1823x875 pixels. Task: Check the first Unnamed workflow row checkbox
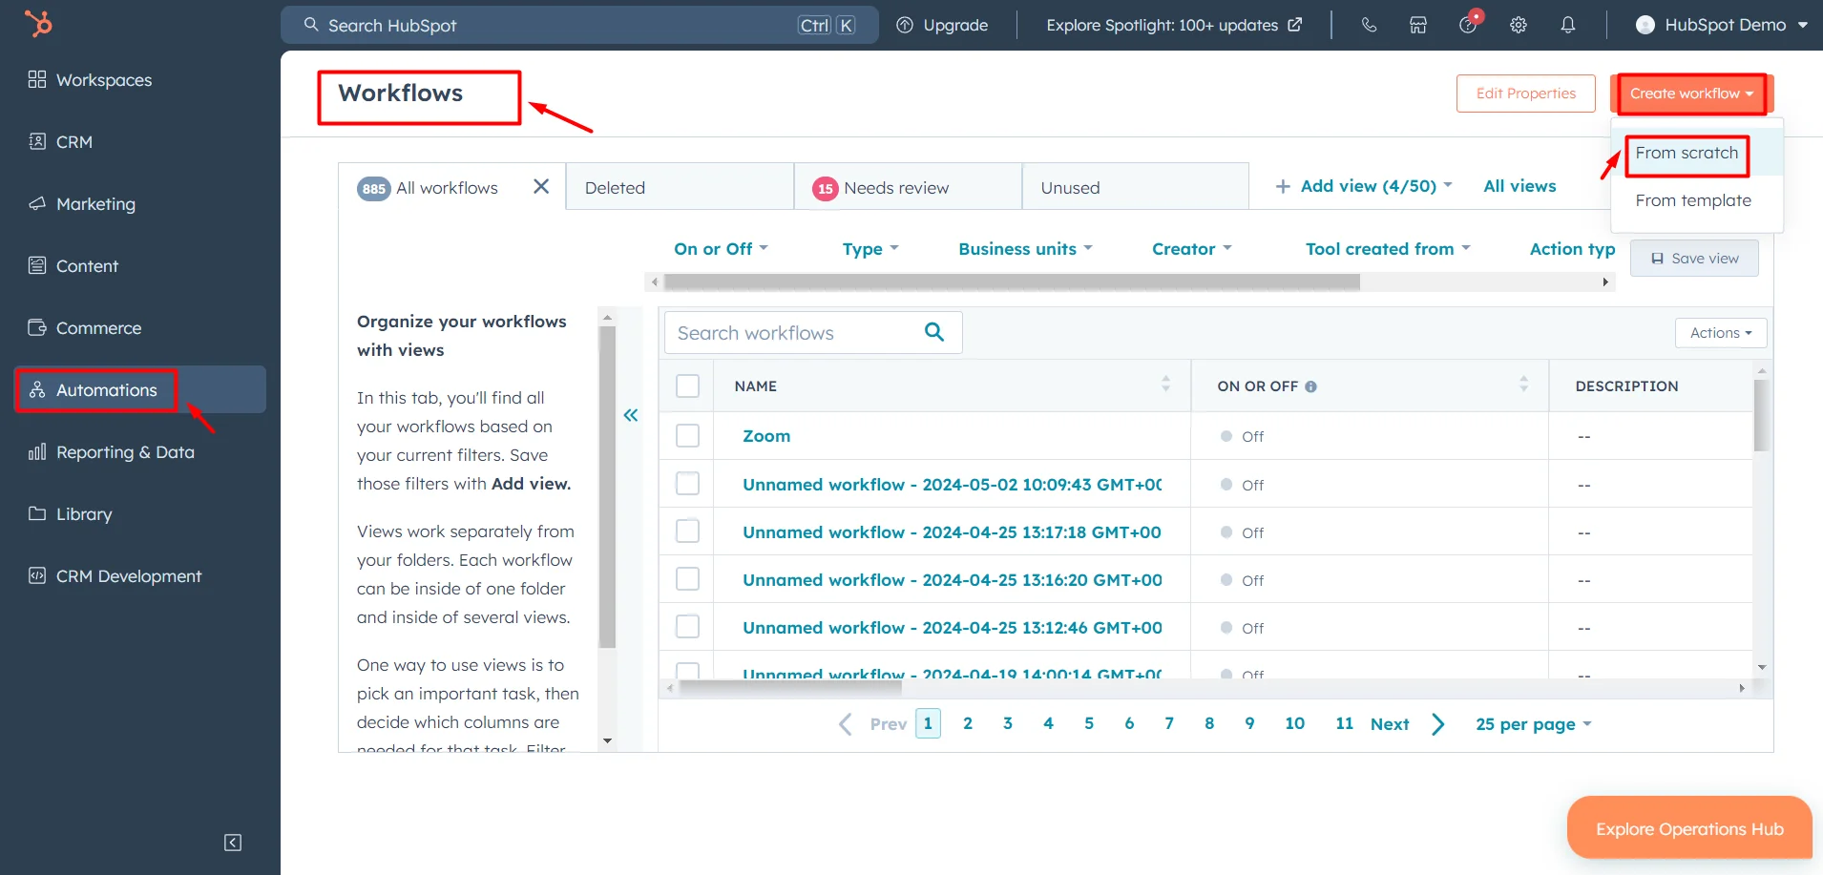[686, 483]
